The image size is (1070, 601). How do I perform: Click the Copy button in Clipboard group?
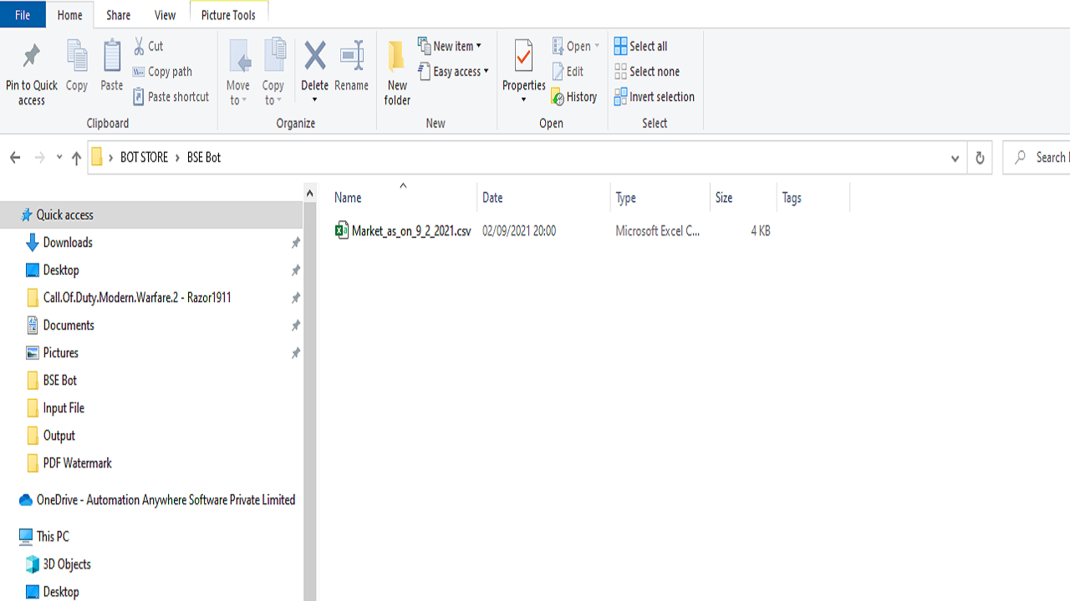(x=77, y=66)
